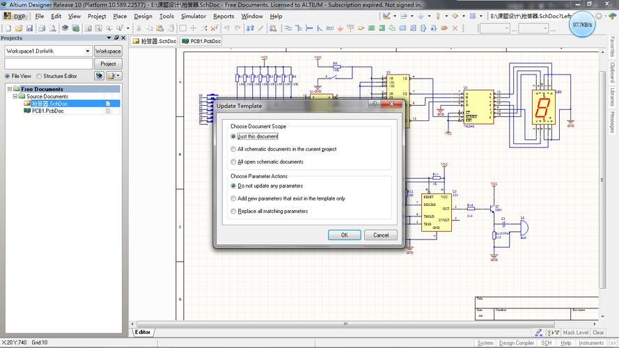This screenshot has height=348, width=619.
Task: Collapse the Source Documents tree node
Action: pos(15,96)
